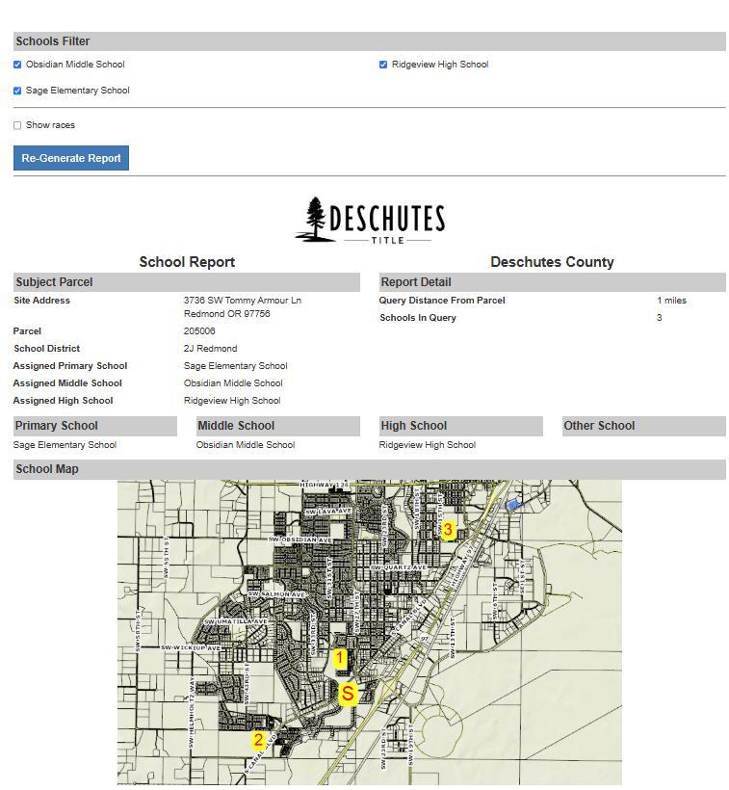Image resolution: width=729 pixels, height=790 pixels.
Task: Click the School Report heading
Action: [x=187, y=262]
